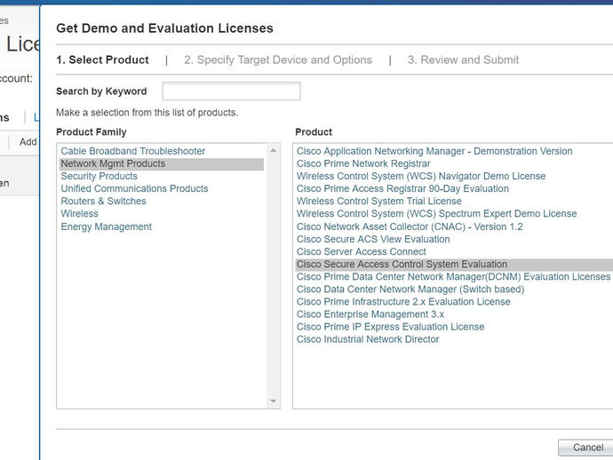Select Cisco Secure Access Control System Evaluation

[454, 265]
